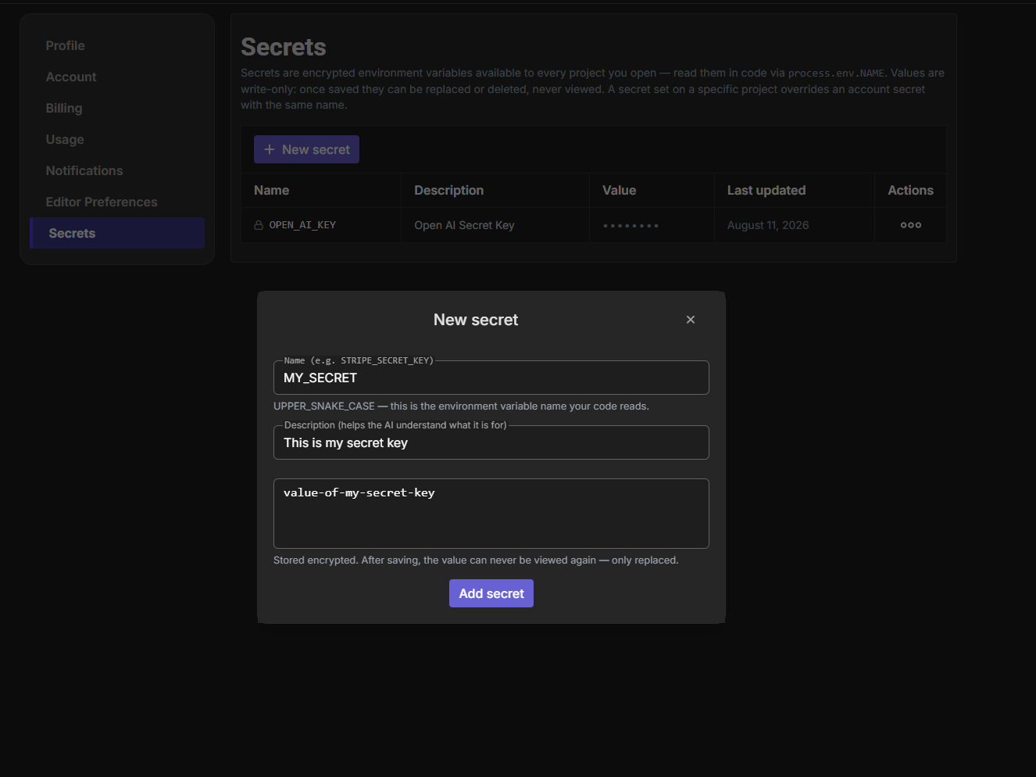Image resolution: width=1036 pixels, height=777 pixels.
Task: Focus the Description field in the dialog
Action: click(491, 442)
